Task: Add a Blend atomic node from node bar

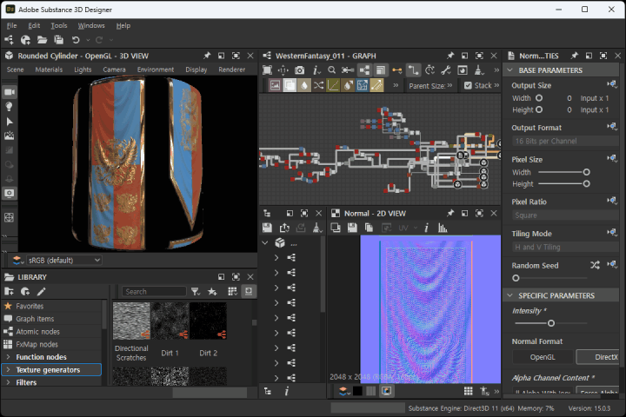Action: (290, 85)
